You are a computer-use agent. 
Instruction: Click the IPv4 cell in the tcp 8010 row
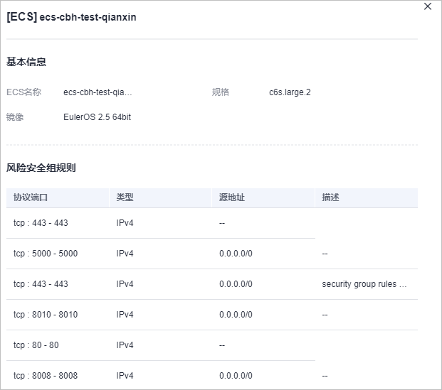[125, 315]
